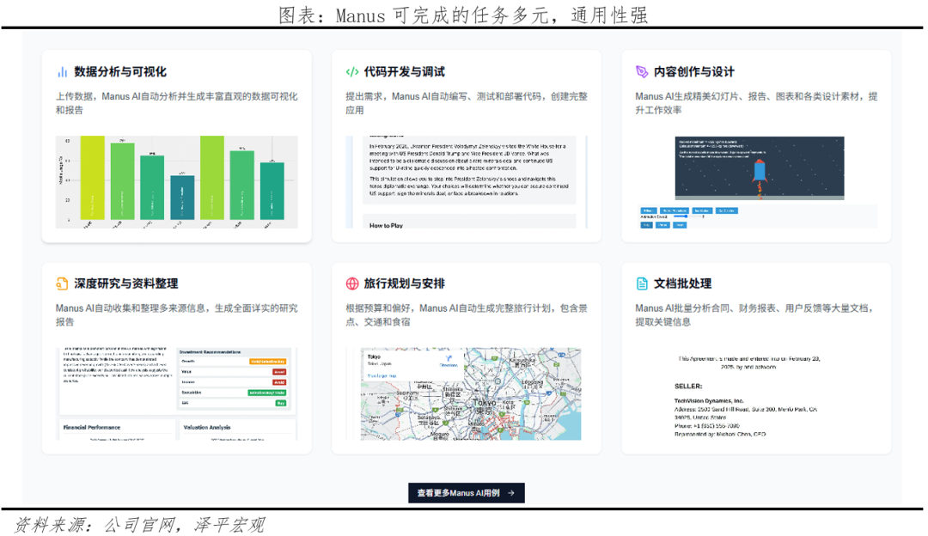This screenshot has height=536, width=928.
Task: Click arrow icon on 查看更多Manus AI用例 button
Action: tap(511, 493)
